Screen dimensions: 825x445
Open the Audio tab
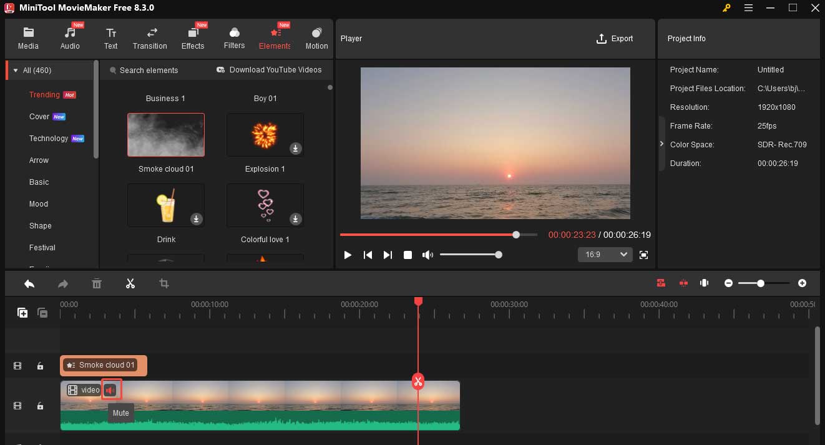[x=70, y=39]
